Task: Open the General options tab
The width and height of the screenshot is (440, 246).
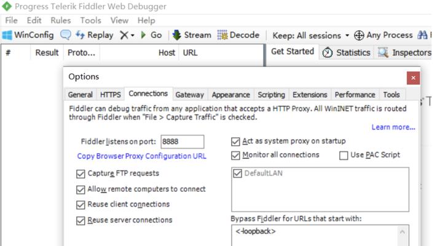Action: (81, 95)
